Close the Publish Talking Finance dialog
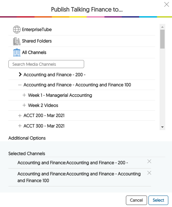 click(167, 4)
